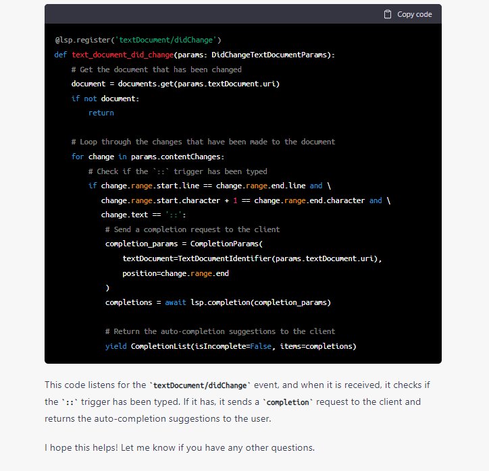Viewport: 489px width, 471px height.
Task: Click inline code 'textDocument/didChange' in the paragraph
Action: click(x=200, y=386)
